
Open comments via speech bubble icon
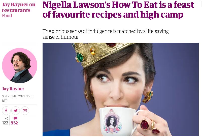click(x=15, y=118)
